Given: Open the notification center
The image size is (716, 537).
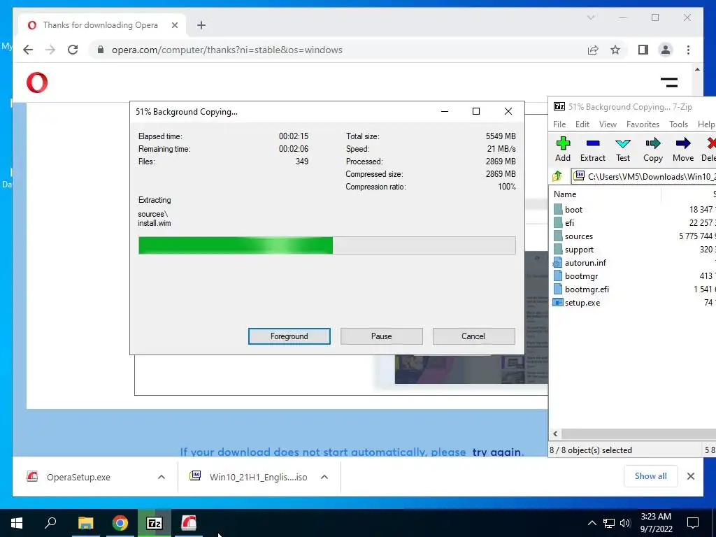Looking at the screenshot, I should coord(693,523).
